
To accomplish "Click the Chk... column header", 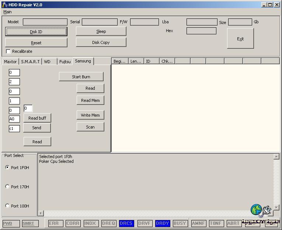I will point(167,61).
